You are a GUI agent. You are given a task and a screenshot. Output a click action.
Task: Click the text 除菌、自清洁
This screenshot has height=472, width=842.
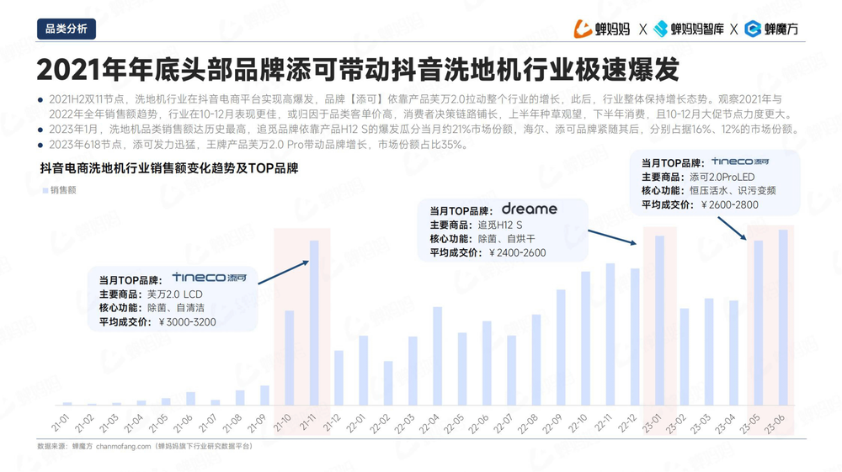click(176, 309)
